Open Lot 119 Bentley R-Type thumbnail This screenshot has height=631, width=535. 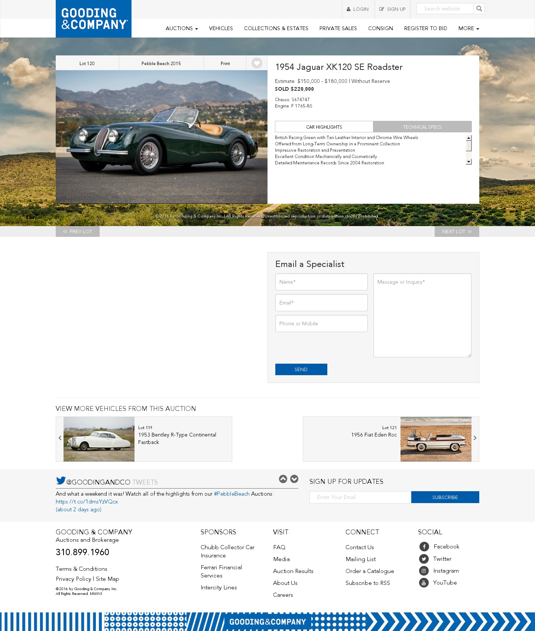[99, 439]
